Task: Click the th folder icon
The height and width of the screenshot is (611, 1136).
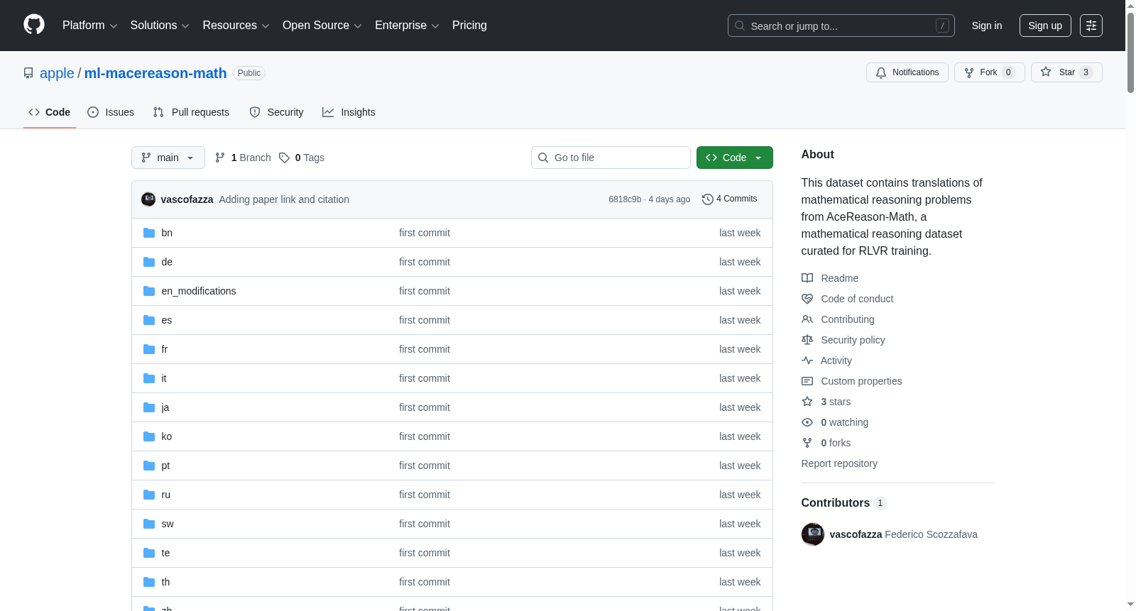Action: pos(149,582)
